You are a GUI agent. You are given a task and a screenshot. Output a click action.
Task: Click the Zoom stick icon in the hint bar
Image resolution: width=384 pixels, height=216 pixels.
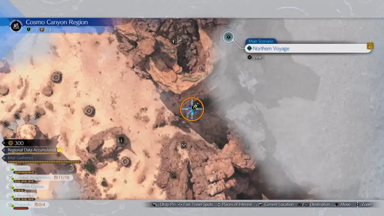[x=357, y=204]
